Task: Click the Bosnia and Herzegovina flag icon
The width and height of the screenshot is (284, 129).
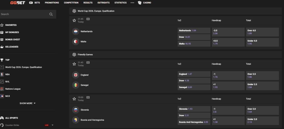Action: (76, 120)
